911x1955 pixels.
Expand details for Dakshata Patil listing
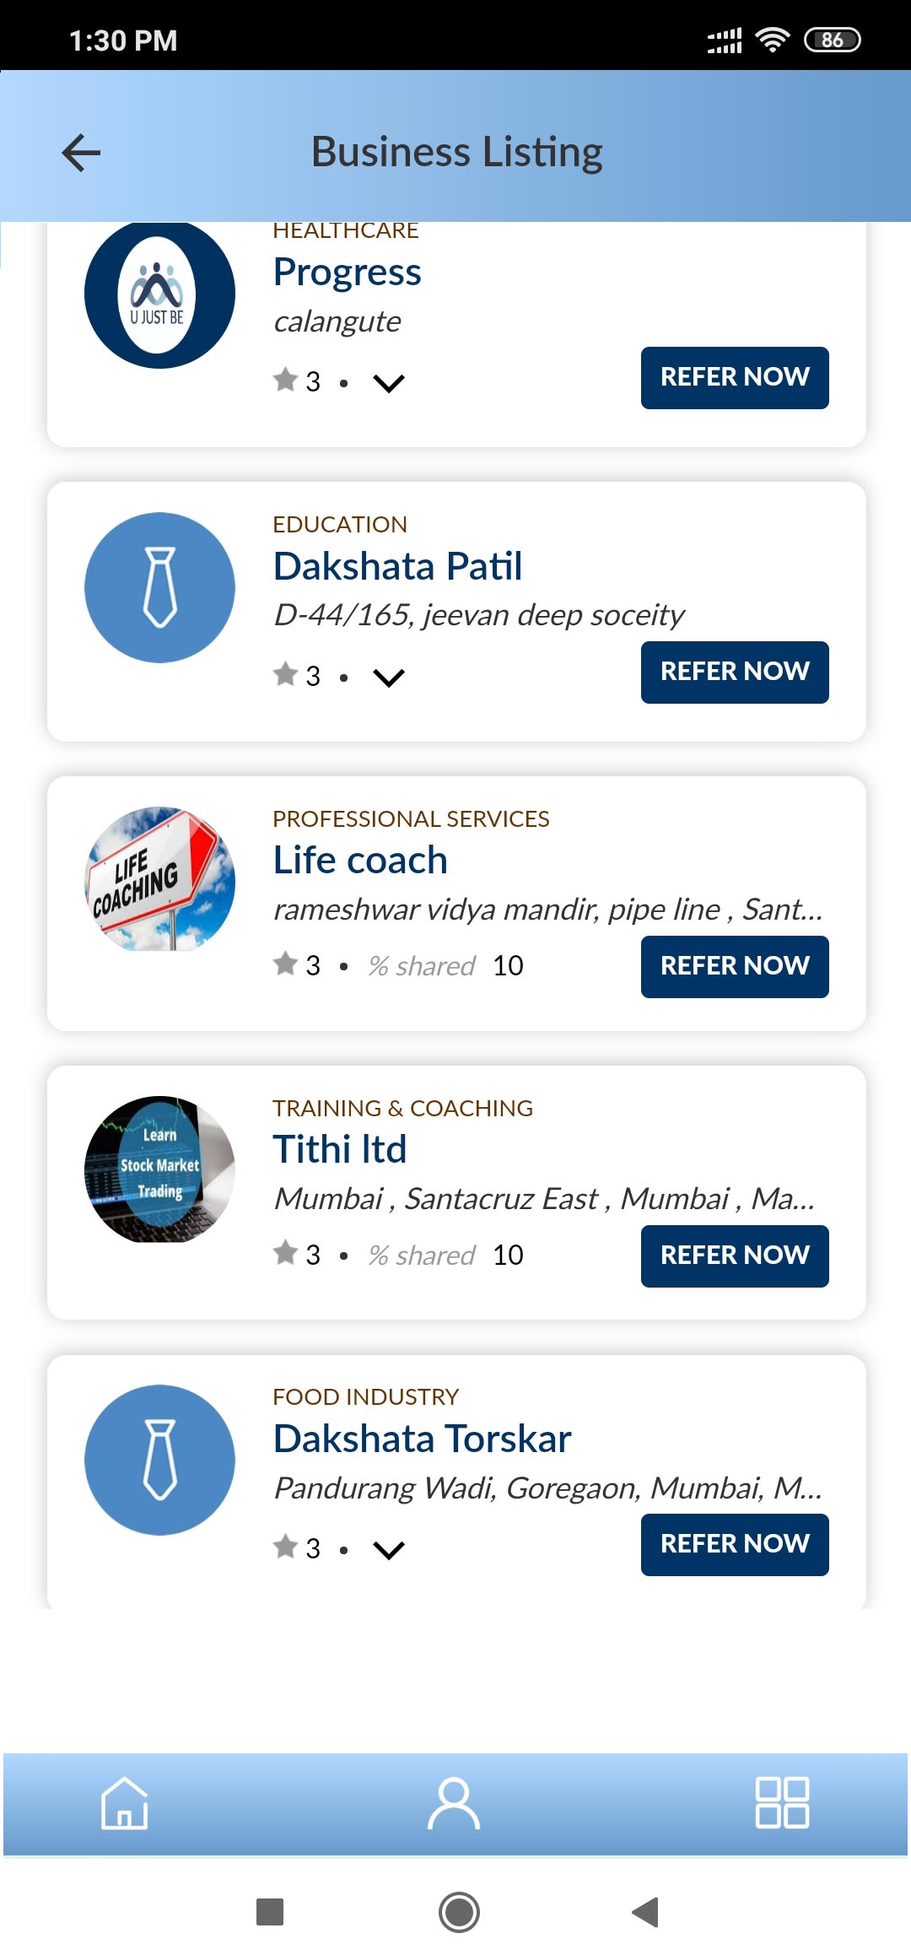click(389, 678)
